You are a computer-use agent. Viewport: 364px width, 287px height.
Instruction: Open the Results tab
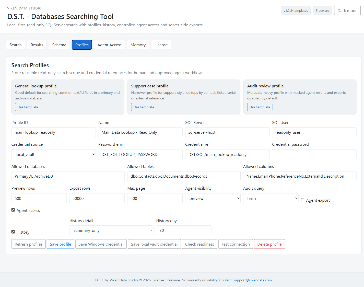[x=37, y=45]
